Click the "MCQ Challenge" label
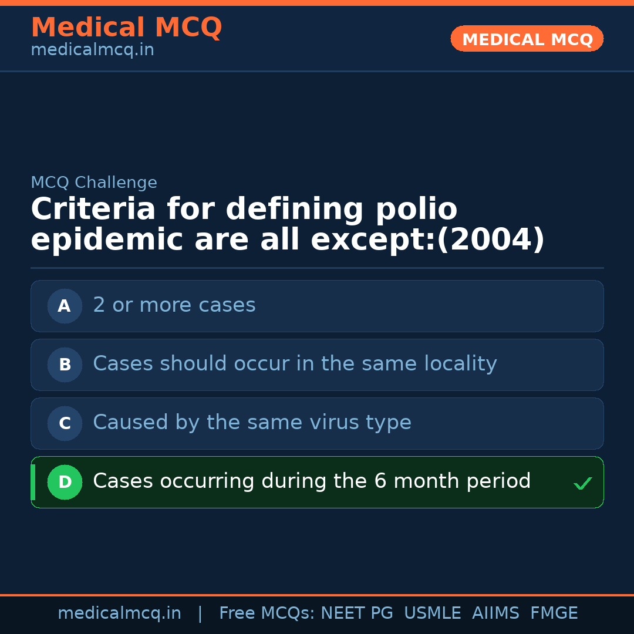Screen dimensions: 634x634 (x=94, y=183)
